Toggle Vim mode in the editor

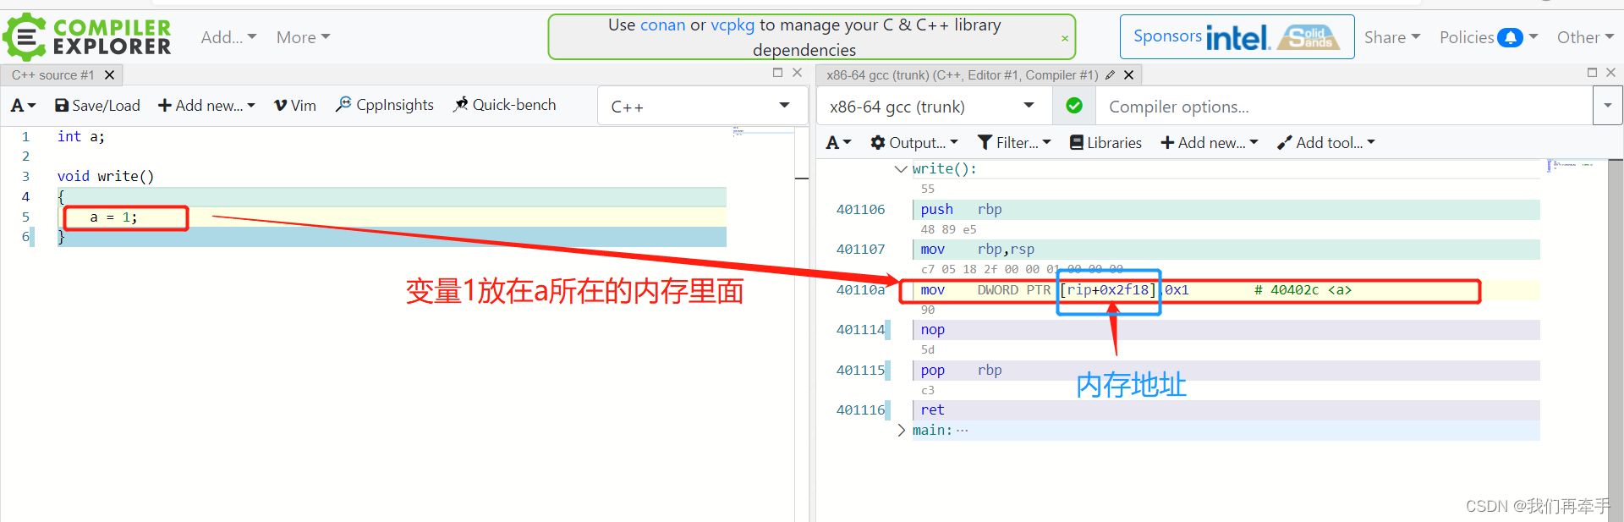(295, 106)
